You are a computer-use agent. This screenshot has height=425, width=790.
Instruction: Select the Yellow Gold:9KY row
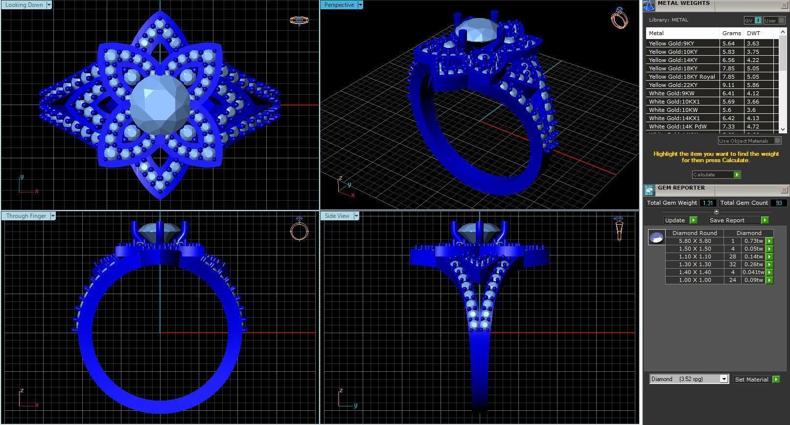(712, 43)
